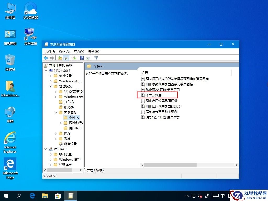268x201 pixels.
Task: Toggle the console tree pane icon
Action: (x=66, y=58)
